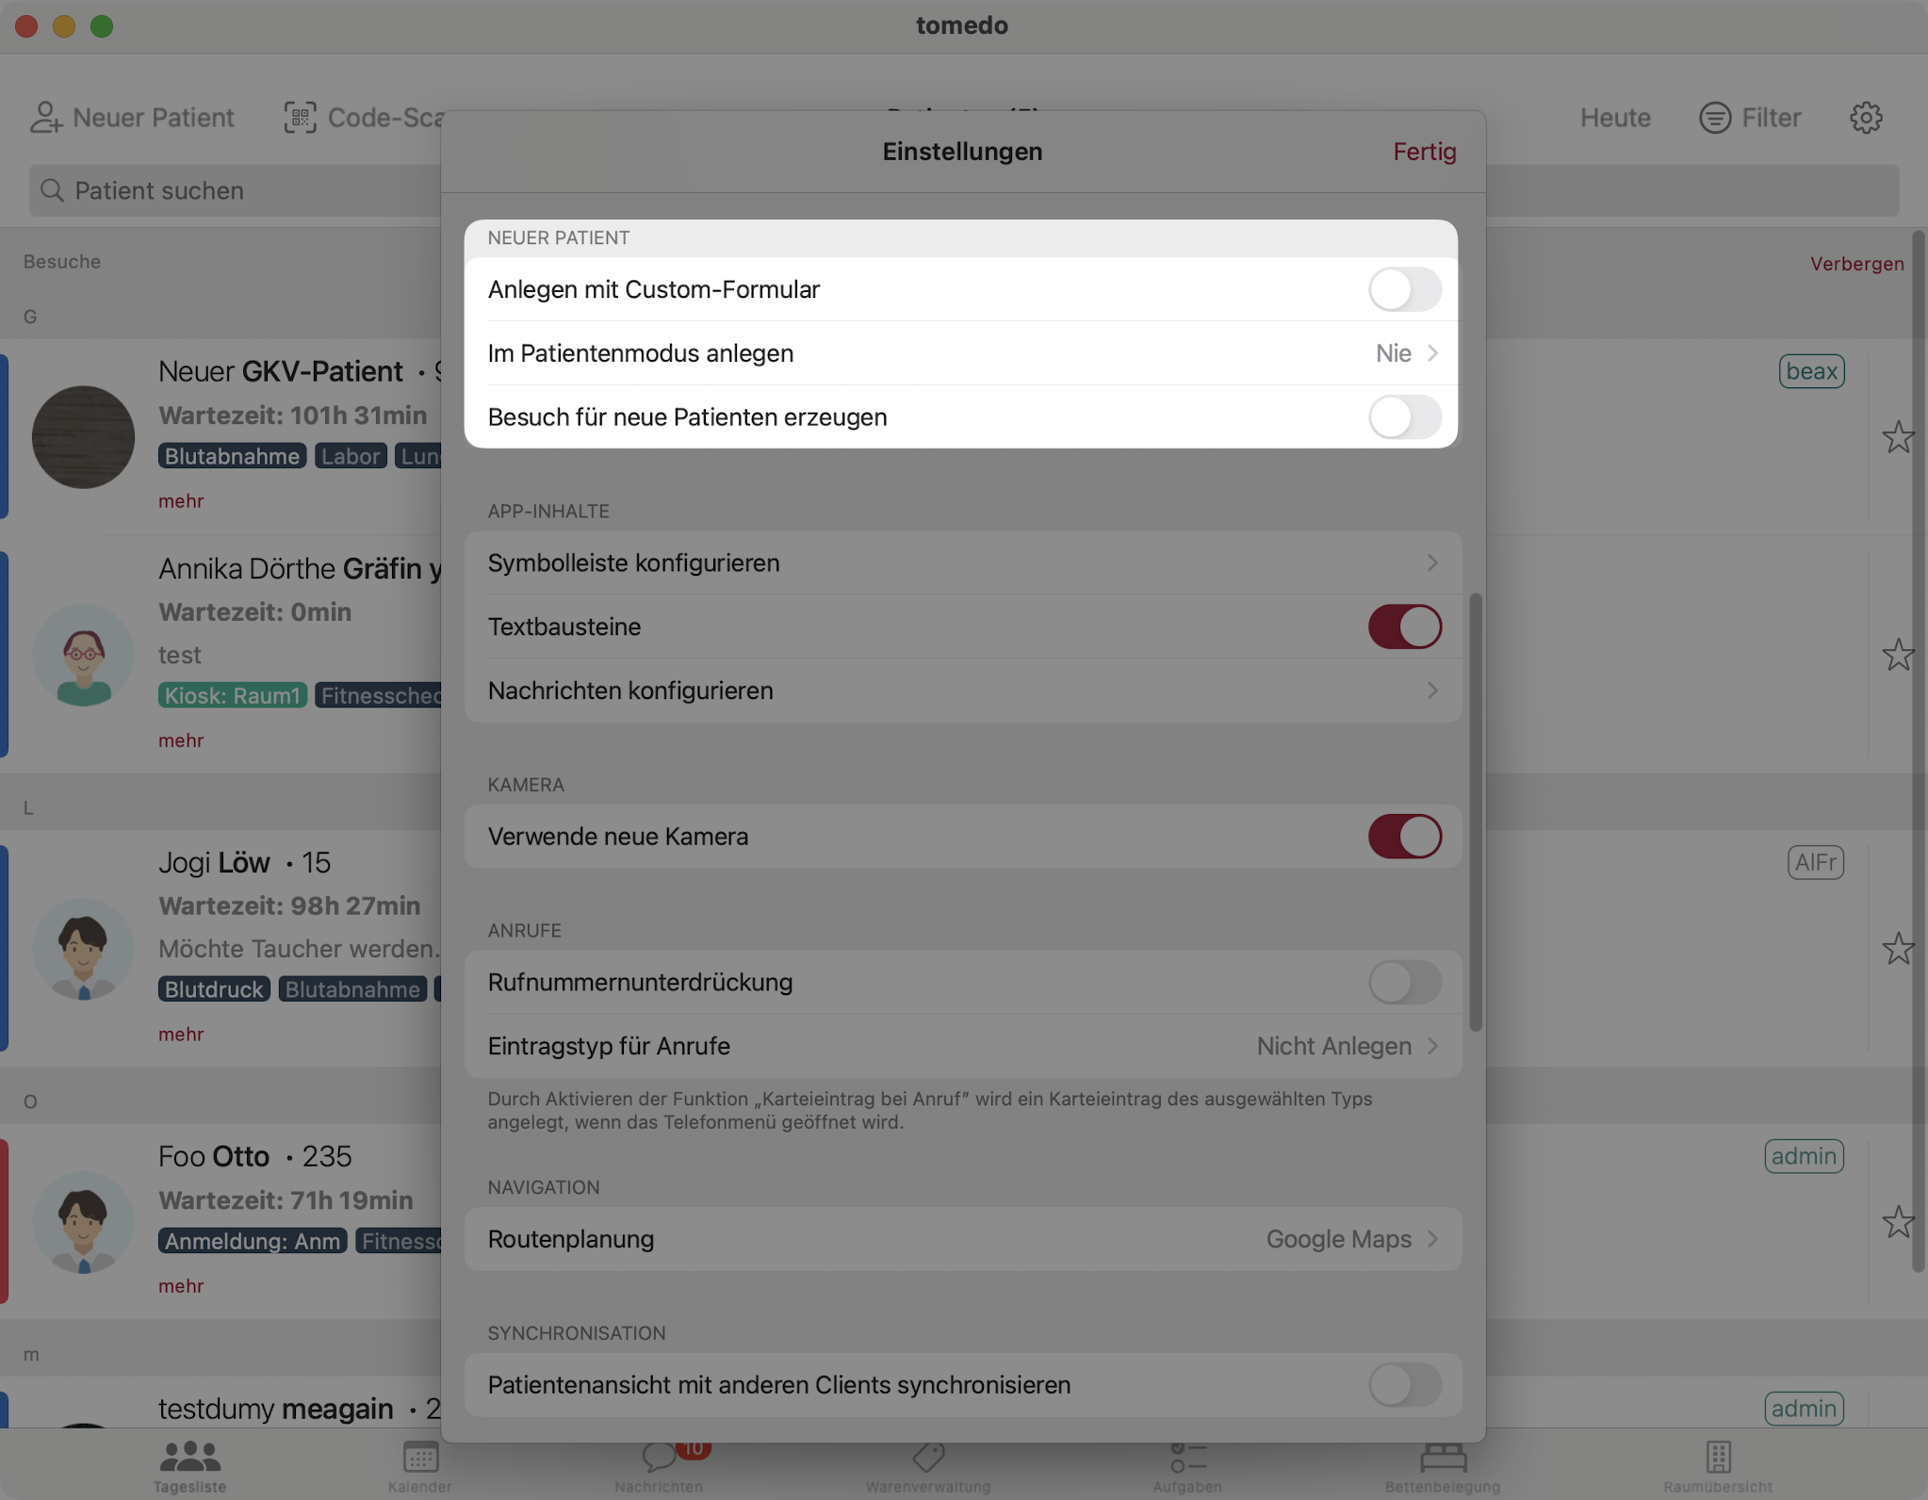
Task: Click Verbergen link in Besuche header
Action: point(1856,264)
